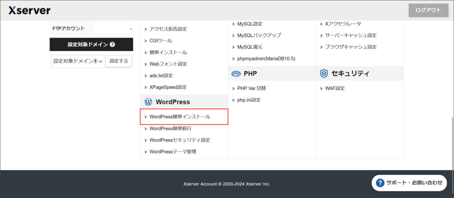454x198 pixels.
Task: Click the WordPress section logo icon
Action: coord(148,102)
